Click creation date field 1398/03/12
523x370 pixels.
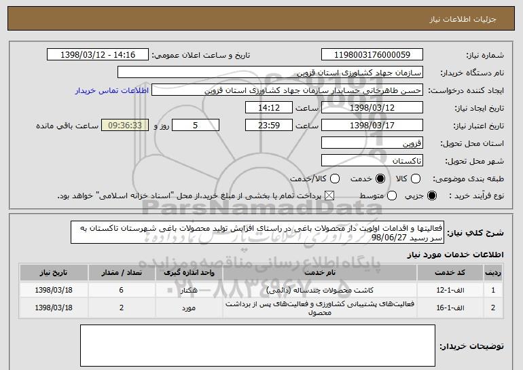pyautogui.click(x=372, y=108)
